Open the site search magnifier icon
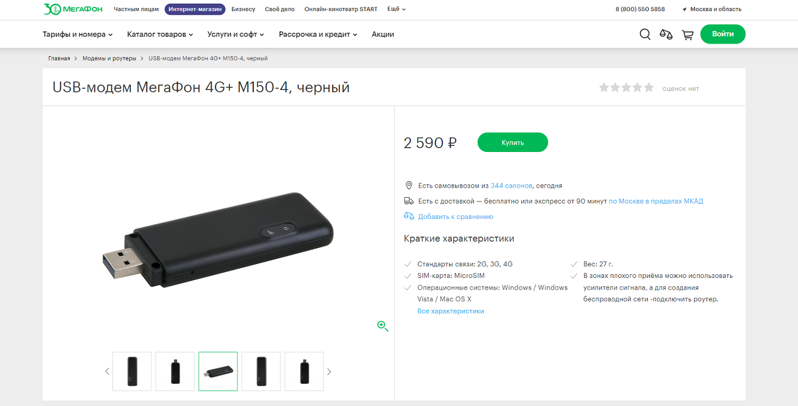This screenshot has height=406, width=798. (645, 35)
